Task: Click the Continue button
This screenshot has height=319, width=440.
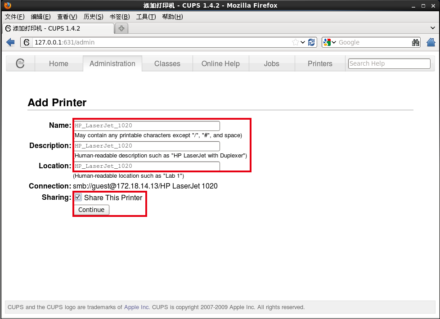Action: point(91,210)
